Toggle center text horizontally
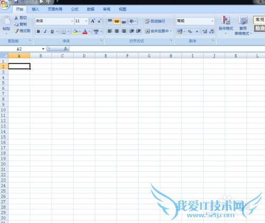265x223 pixels. pos(117,31)
